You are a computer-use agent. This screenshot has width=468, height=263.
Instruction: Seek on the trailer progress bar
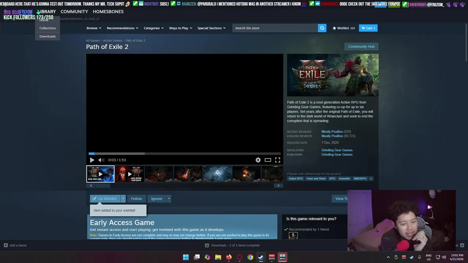coord(185,154)
